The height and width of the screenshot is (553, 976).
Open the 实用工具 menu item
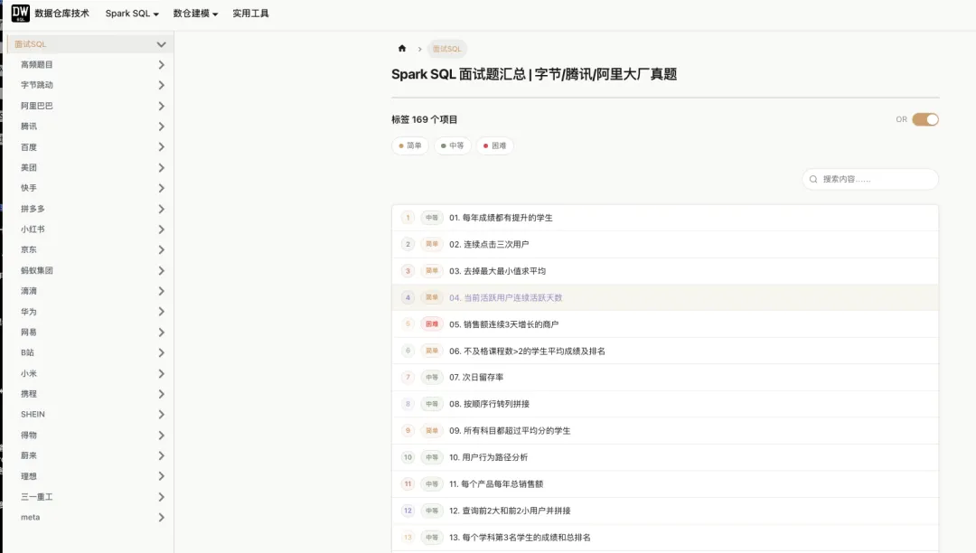pyautogui.click(x=251, y=13)
